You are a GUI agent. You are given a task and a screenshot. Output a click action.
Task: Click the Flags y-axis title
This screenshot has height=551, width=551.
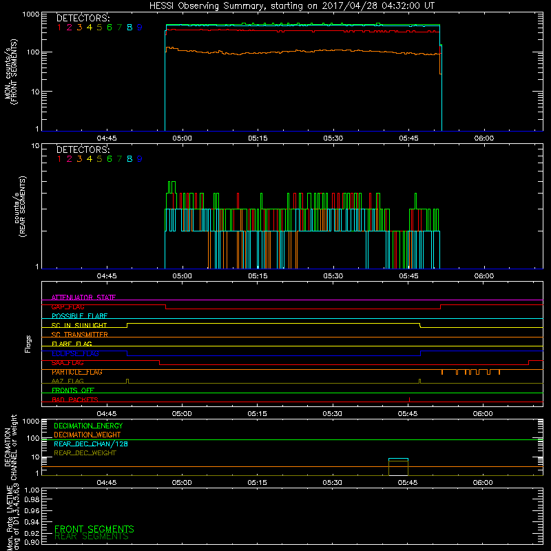[x=28, y=344]
